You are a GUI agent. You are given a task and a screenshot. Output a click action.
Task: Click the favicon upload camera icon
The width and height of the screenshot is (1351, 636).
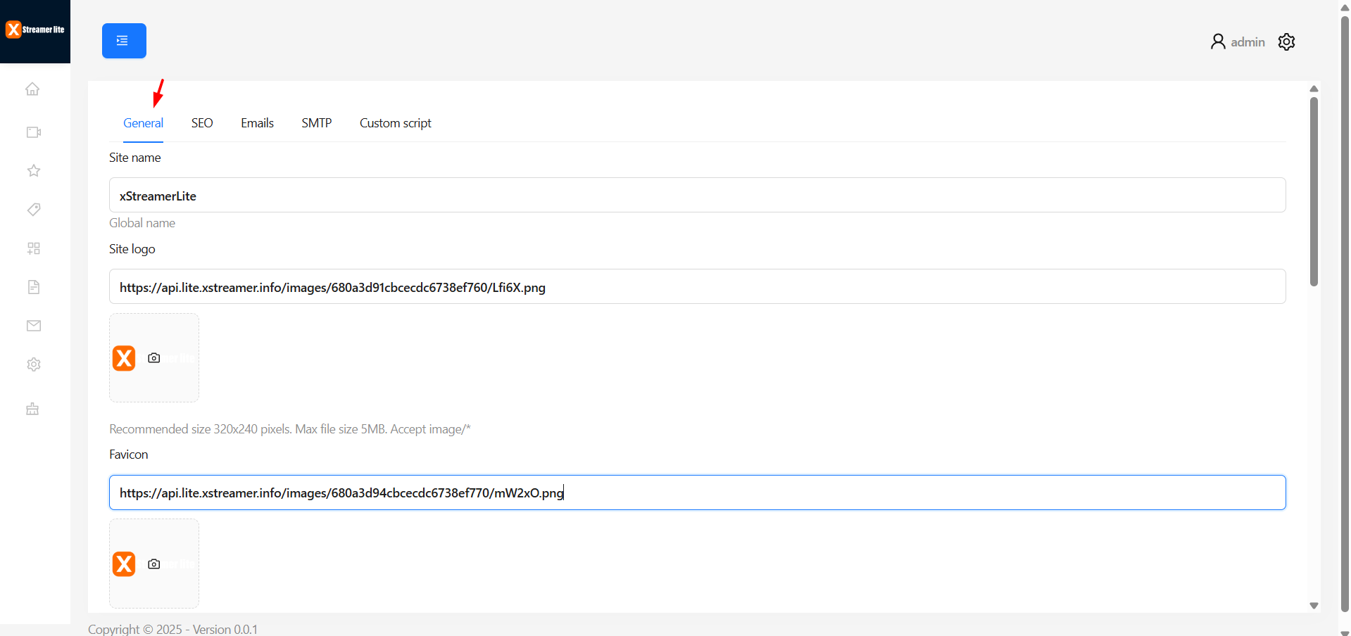[154, 564]
